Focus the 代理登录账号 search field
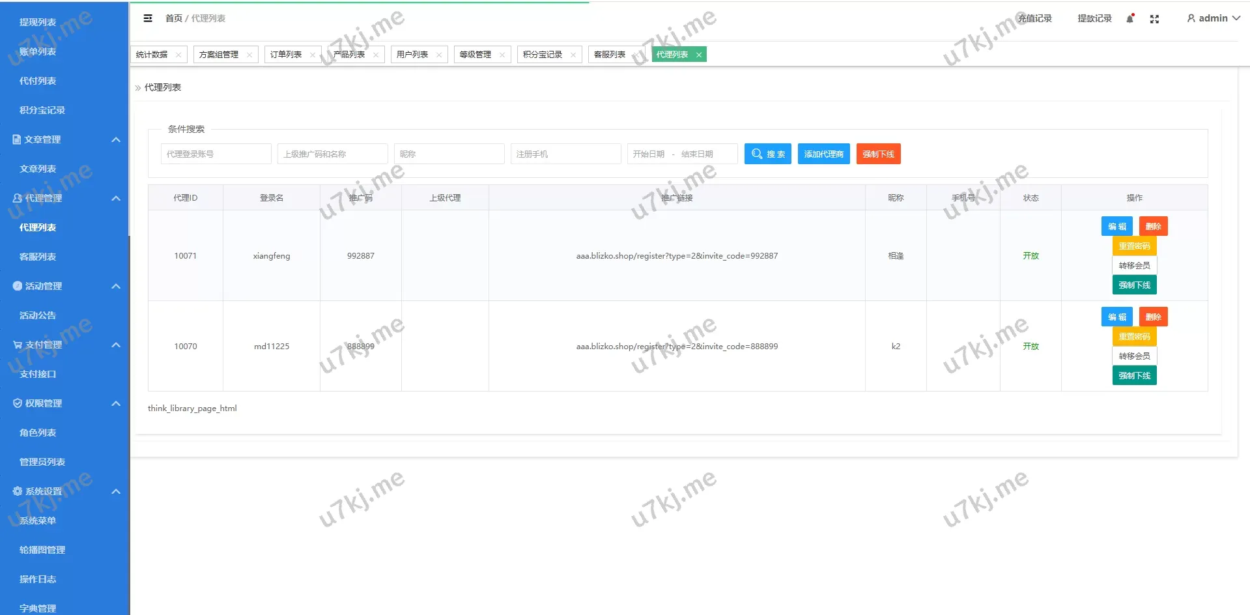 click(x=216, y=154)
